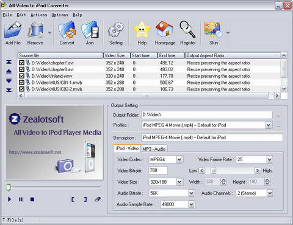Sort by Video Size column header
This screenshot has width=293, height=225.
tap(117, 55)
